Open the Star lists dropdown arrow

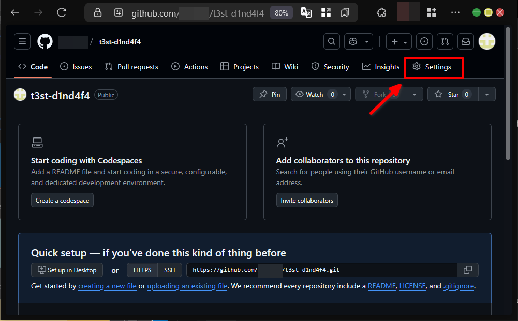click(487, 94)
